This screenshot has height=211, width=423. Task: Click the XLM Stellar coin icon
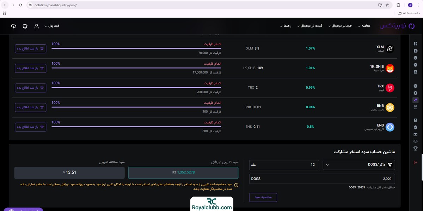390,49
